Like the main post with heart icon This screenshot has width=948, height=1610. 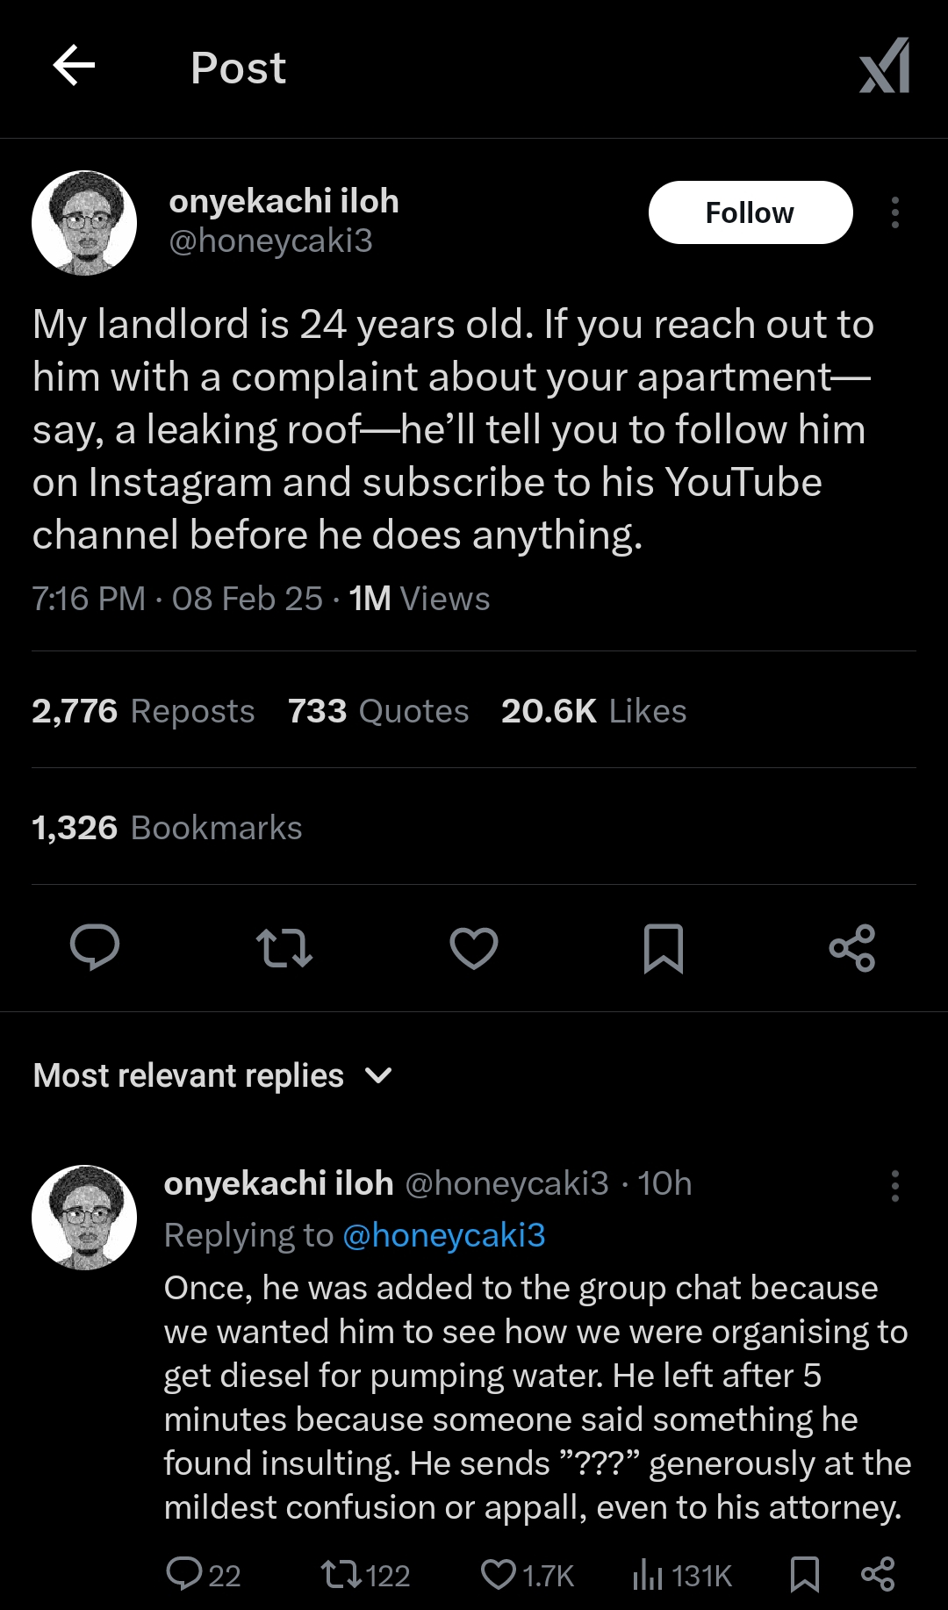tap(474, 948)
